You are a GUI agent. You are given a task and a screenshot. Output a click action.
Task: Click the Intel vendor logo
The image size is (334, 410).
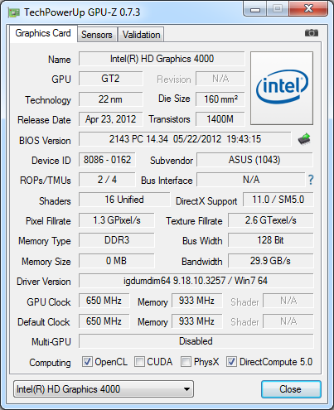(282, 88)
